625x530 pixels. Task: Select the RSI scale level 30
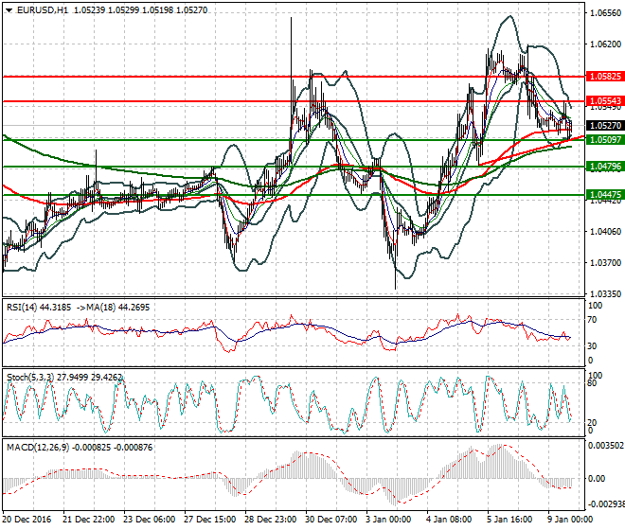click(x=592, y=345)
